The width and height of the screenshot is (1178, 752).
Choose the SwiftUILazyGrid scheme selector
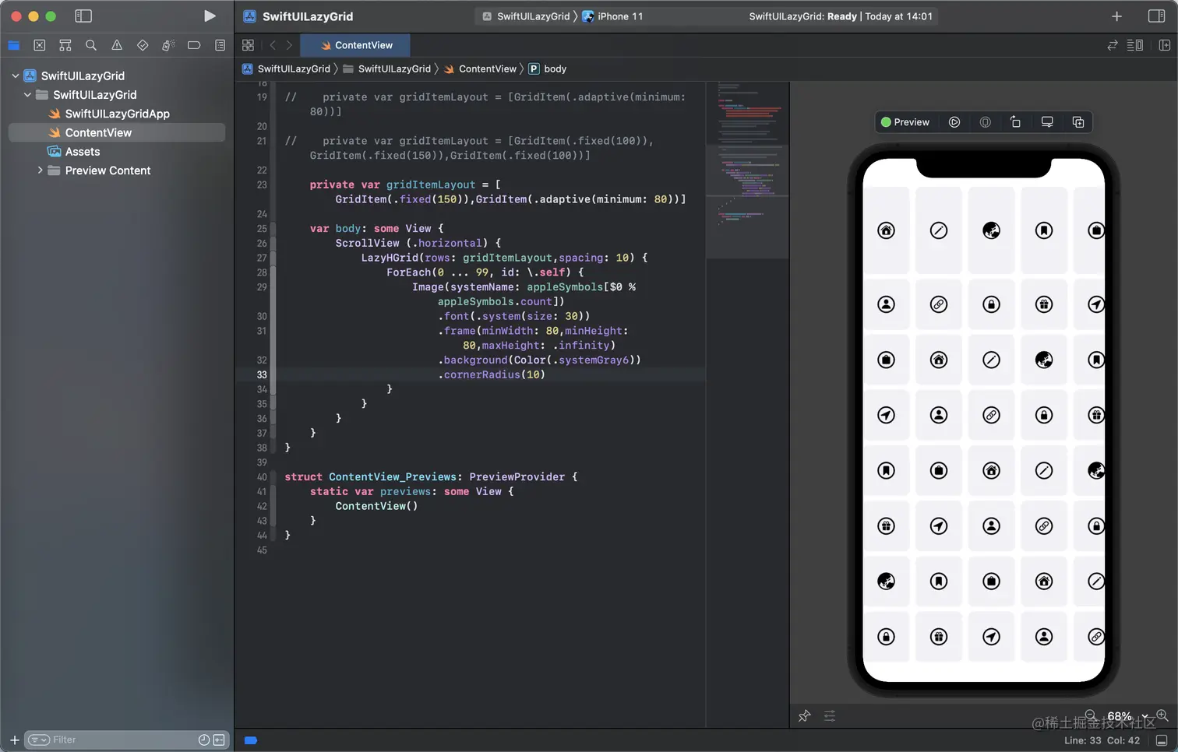point(527,16)
